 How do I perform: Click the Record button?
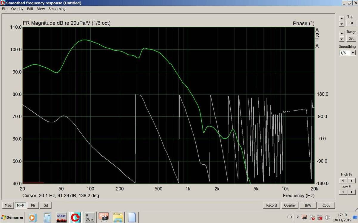pos(271,205)
